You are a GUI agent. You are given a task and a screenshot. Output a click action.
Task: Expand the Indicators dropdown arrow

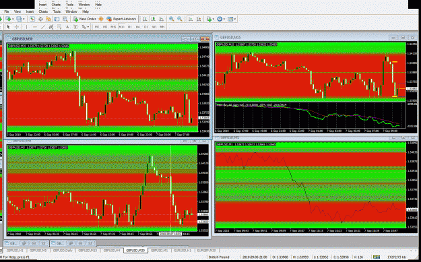[x=213, y=19]
